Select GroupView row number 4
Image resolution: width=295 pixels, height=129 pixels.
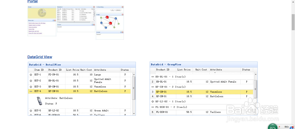(153, 96)
